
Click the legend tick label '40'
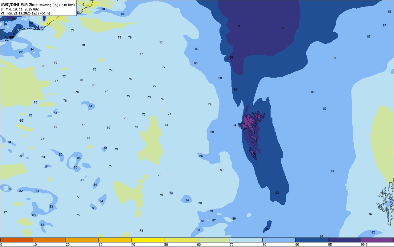133,245
